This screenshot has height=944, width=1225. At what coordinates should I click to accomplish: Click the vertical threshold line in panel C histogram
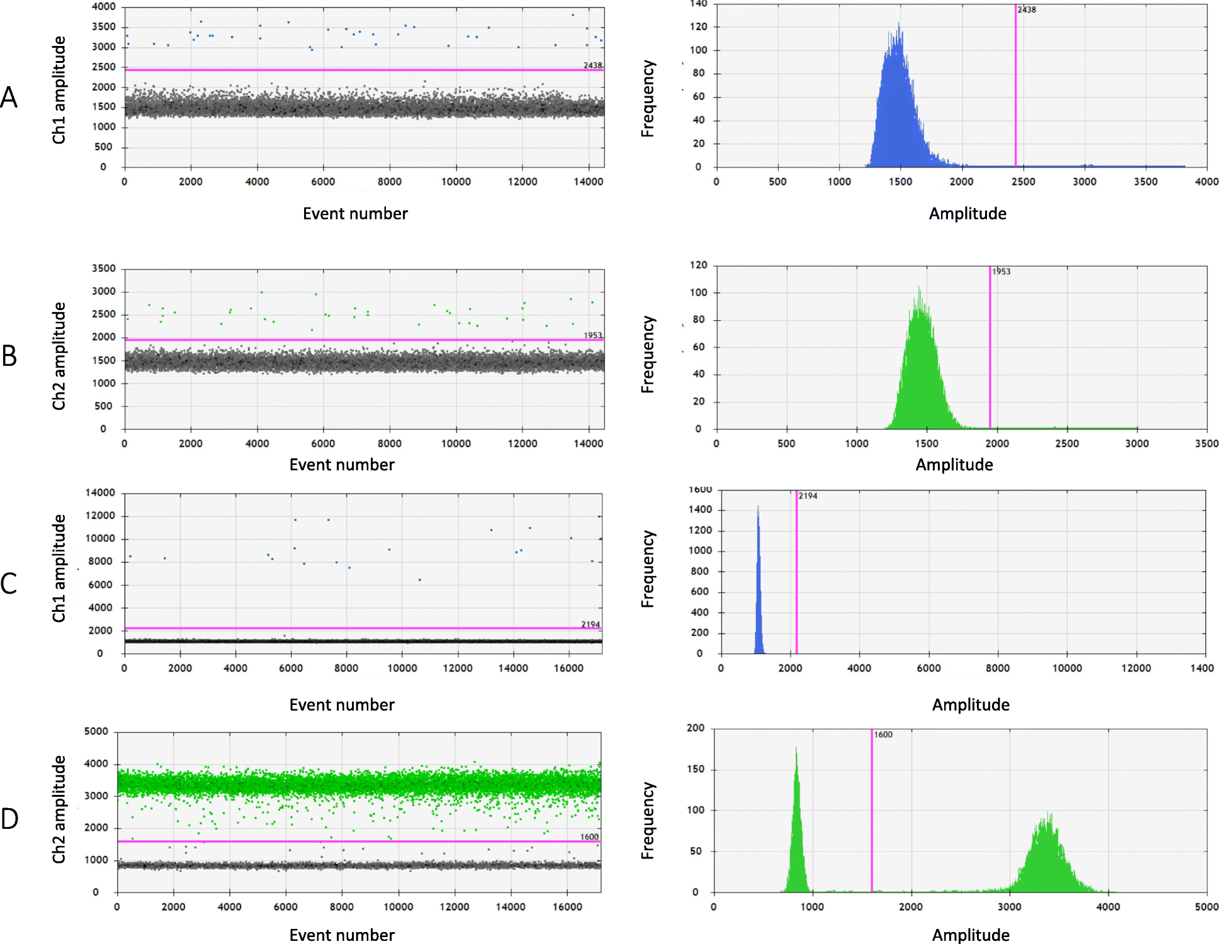coord(796,572)
